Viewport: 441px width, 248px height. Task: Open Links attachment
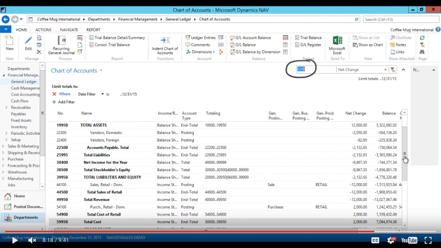point(397,52)
